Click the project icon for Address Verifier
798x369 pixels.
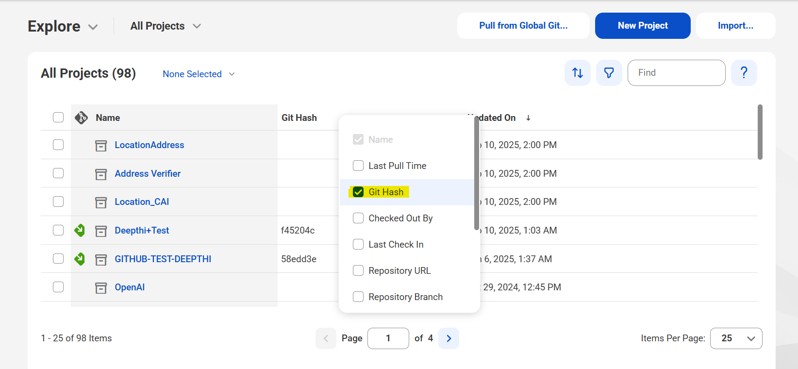click(x=101, y=174)
